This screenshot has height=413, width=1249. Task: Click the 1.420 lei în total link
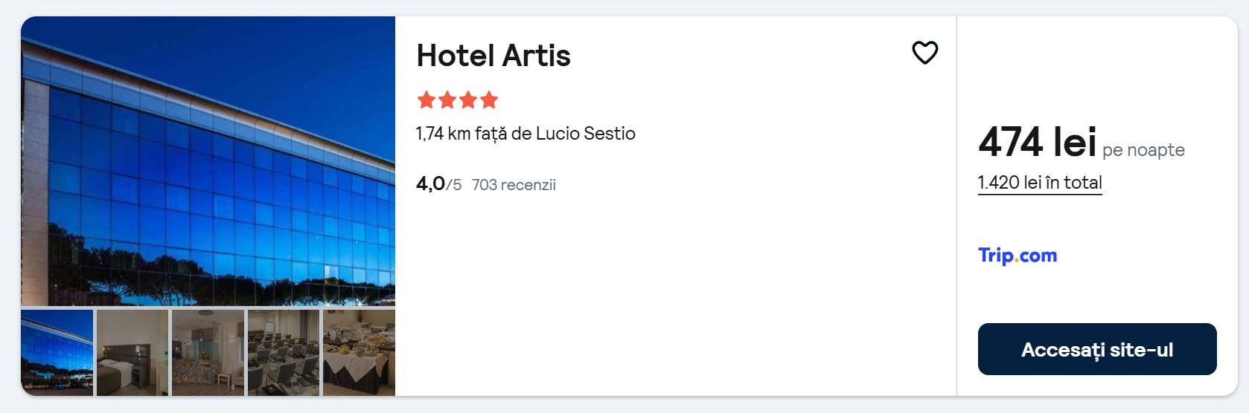(x=1039, y=183)
